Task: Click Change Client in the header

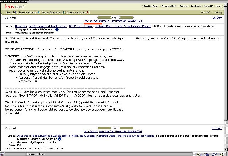Action: 169,6
